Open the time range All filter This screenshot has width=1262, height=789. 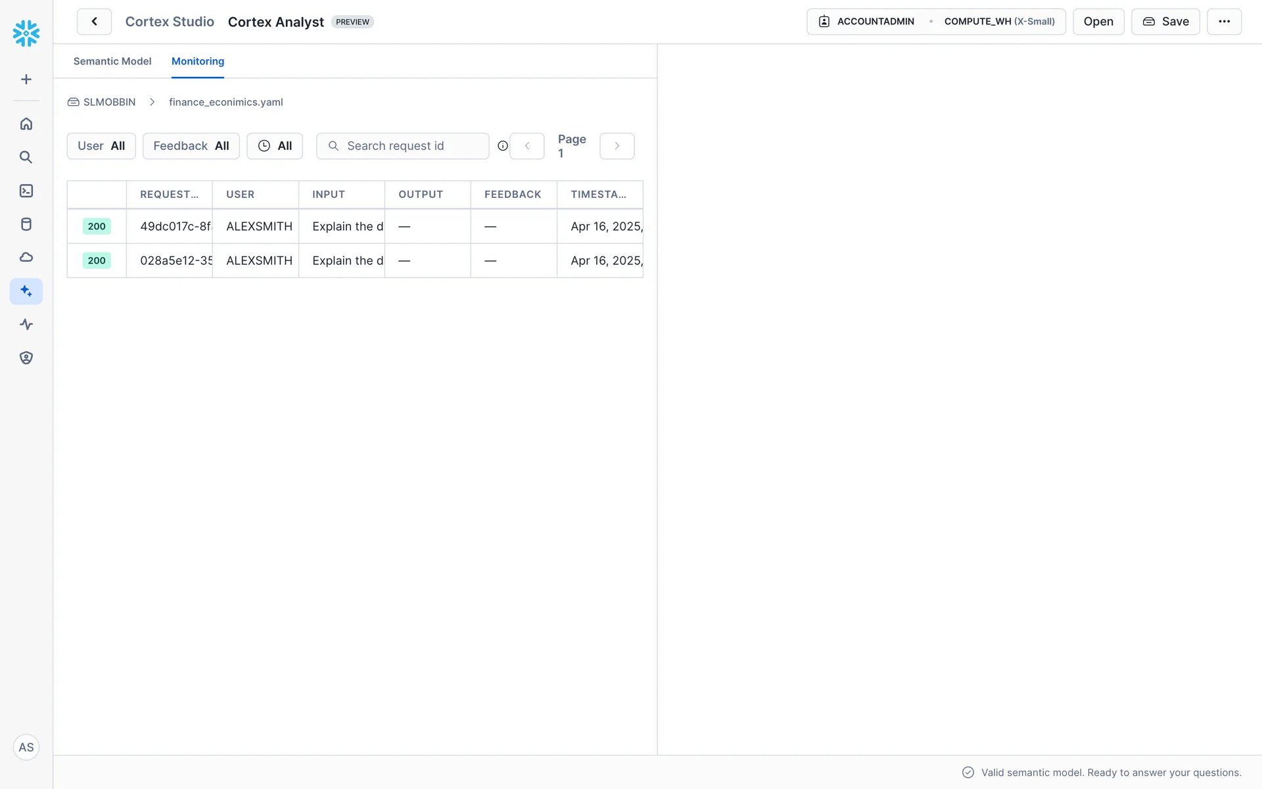275,146
